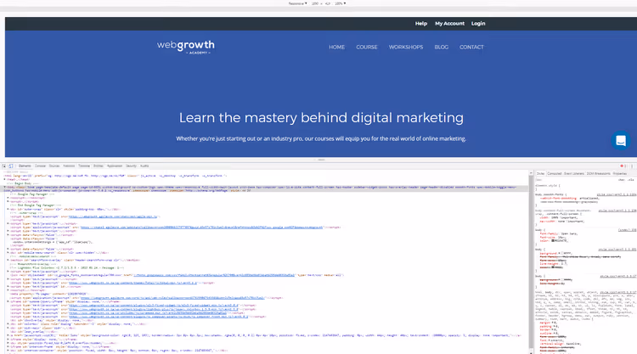Click the Help link in top bar

(x=421, y=24)
